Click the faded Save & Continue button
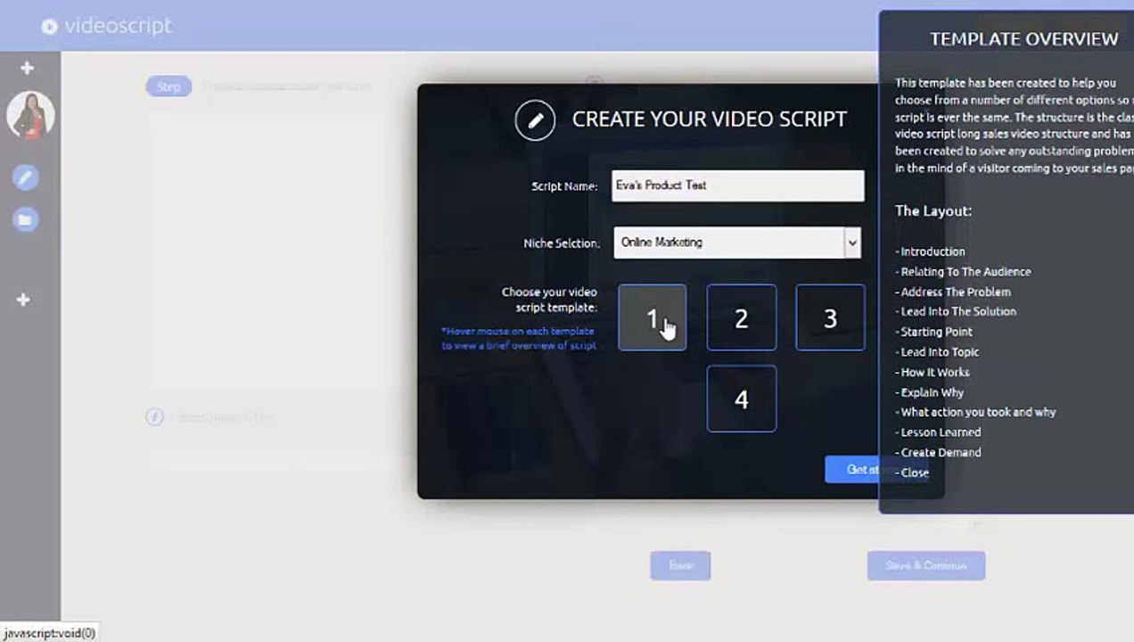Image resolution: width=1134 pixels, height=642 pixels. (x=925, y=565)
